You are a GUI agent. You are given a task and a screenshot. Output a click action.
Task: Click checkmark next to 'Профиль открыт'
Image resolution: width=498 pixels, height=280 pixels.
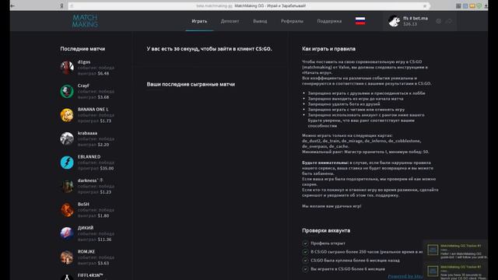pos(305,243)
